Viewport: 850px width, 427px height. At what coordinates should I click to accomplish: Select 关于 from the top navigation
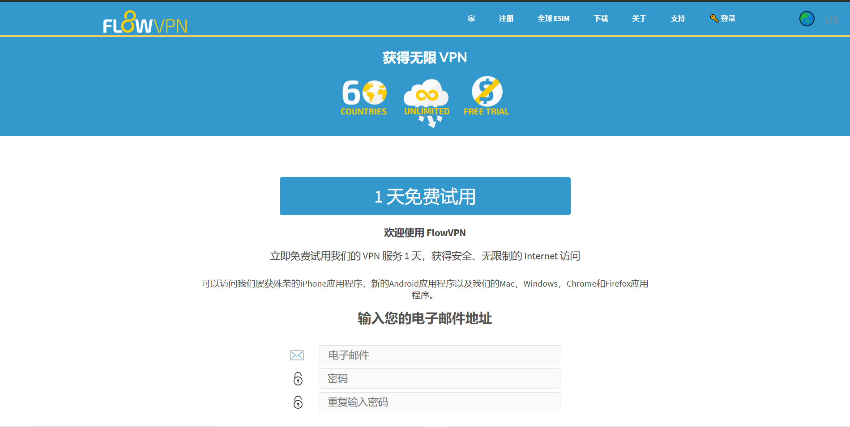[x=639, y=18]
